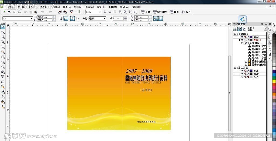Screen dimensions: 276x141
Task: Select the Interactive blend tool
Action: (x=3, y=87)
